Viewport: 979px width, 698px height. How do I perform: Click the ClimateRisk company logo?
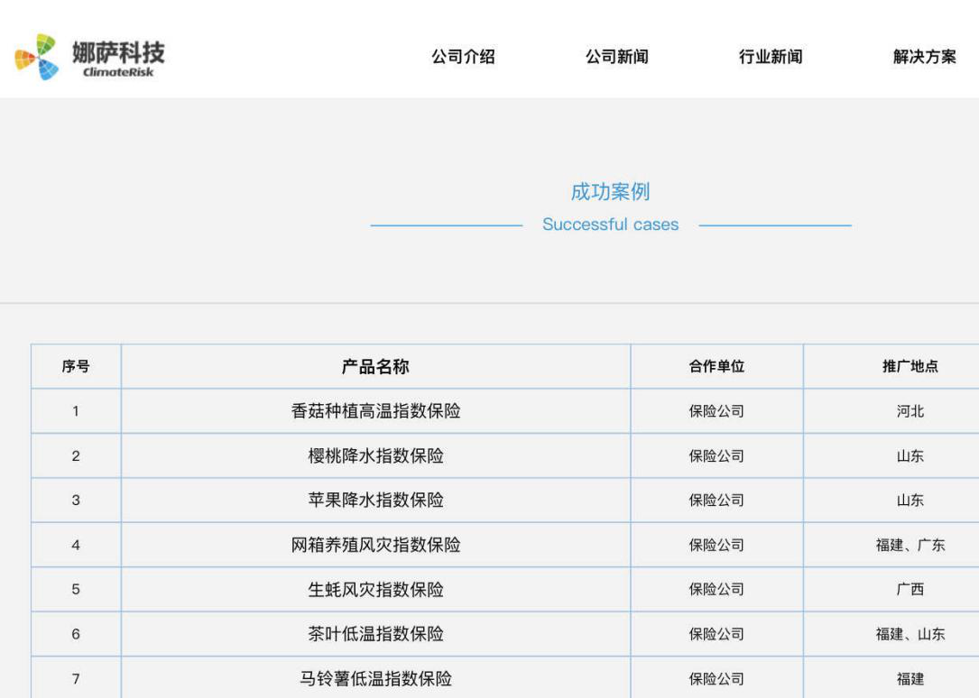click(x=90, y=57)
